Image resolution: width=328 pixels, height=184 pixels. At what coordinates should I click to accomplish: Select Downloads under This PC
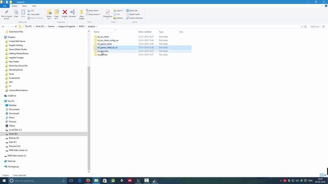point(14,113)
